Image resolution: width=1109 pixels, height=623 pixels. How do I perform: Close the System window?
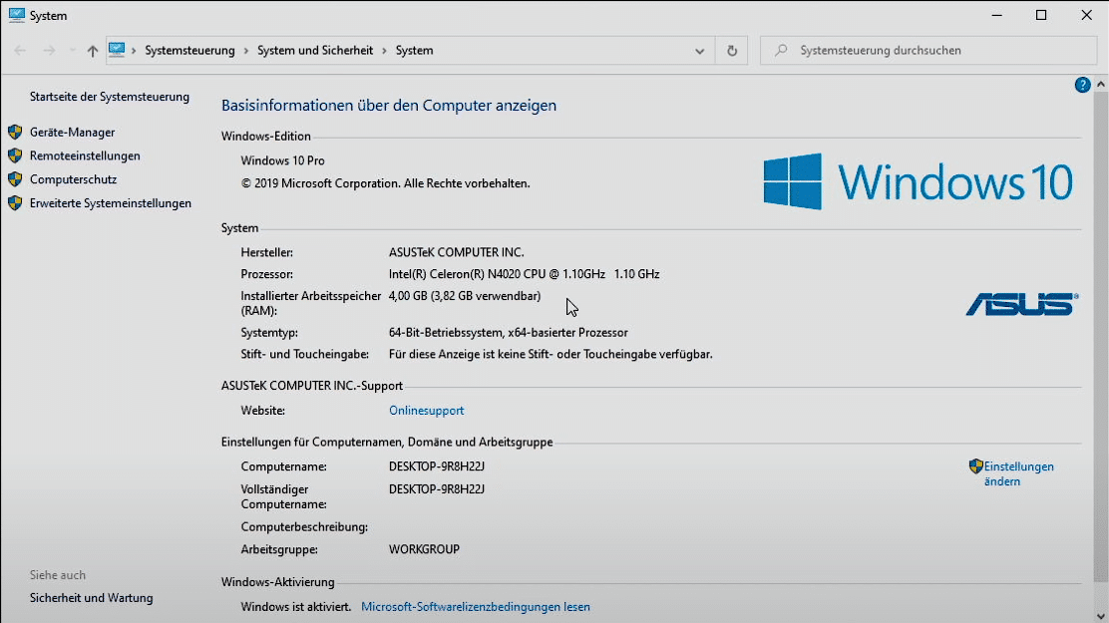tap(1086, 15)
